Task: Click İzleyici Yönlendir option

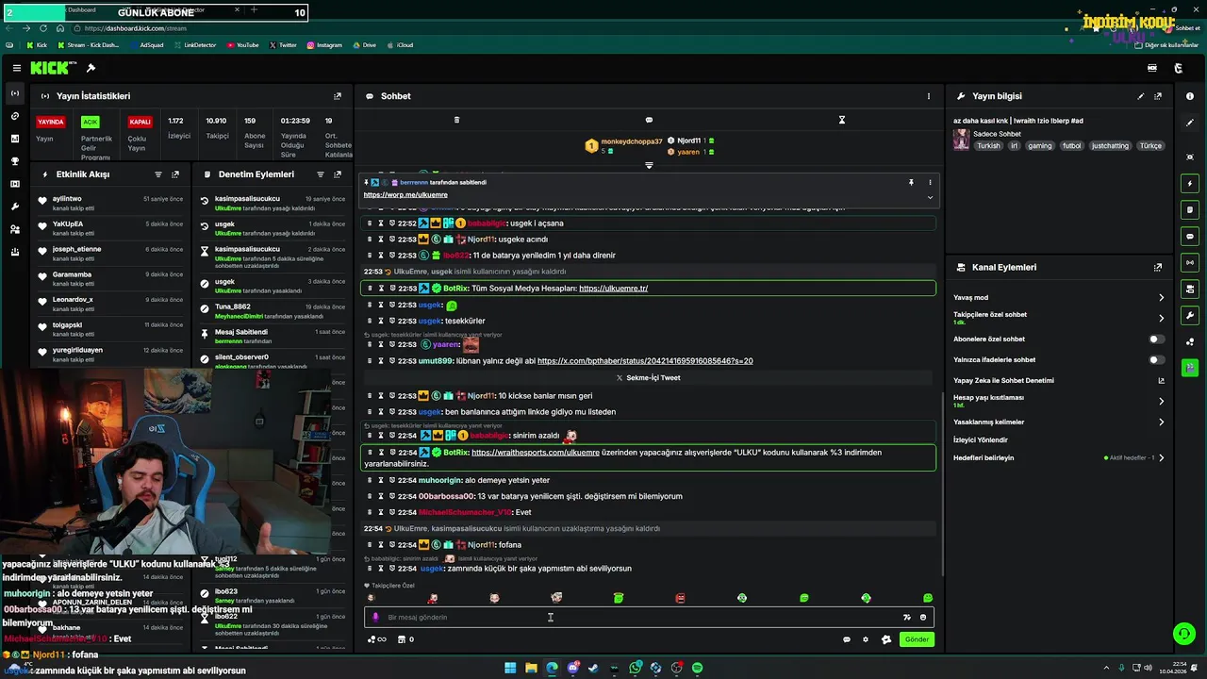Action: pyautogui.click(x=981, y=440)
